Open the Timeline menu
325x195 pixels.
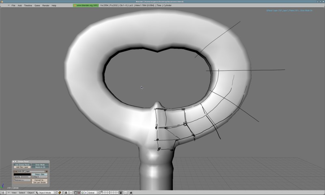28,6
